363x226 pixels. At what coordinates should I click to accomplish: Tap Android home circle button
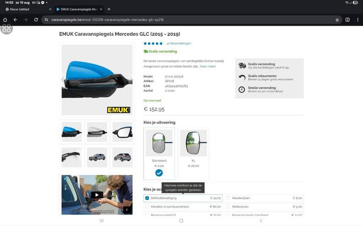(x=181, y=221)
